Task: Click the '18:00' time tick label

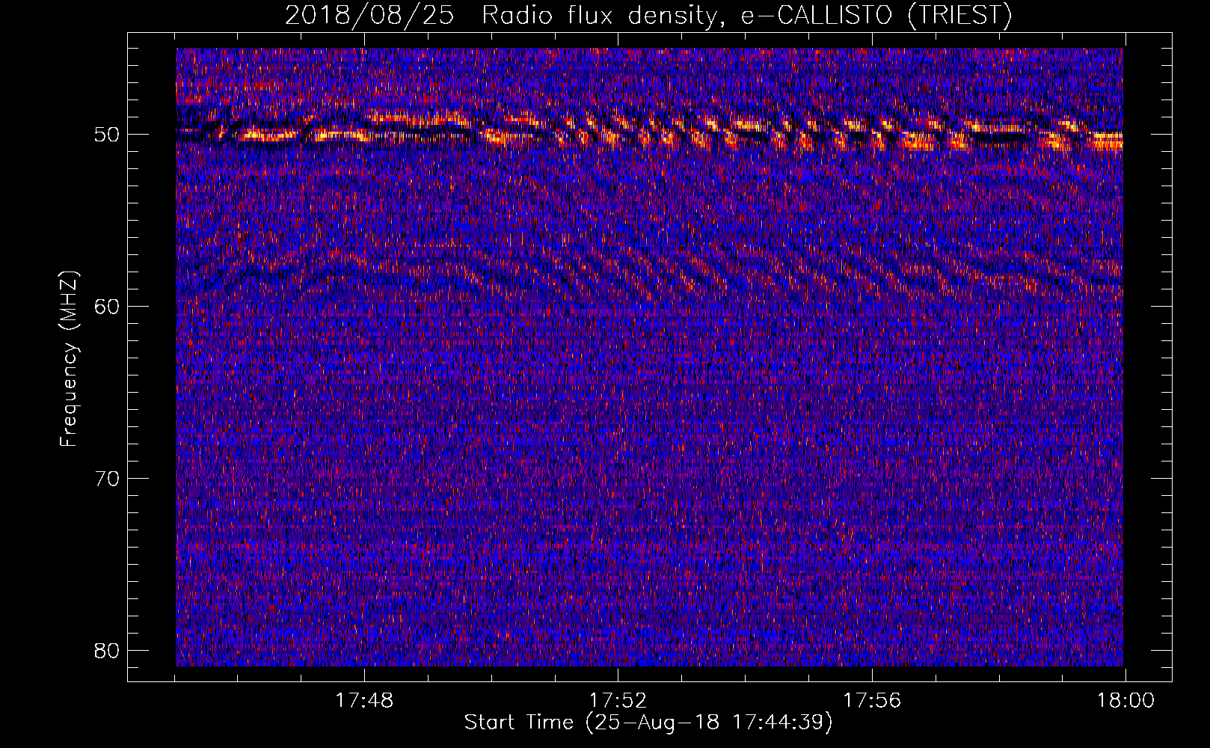Action: point(1125,701)
